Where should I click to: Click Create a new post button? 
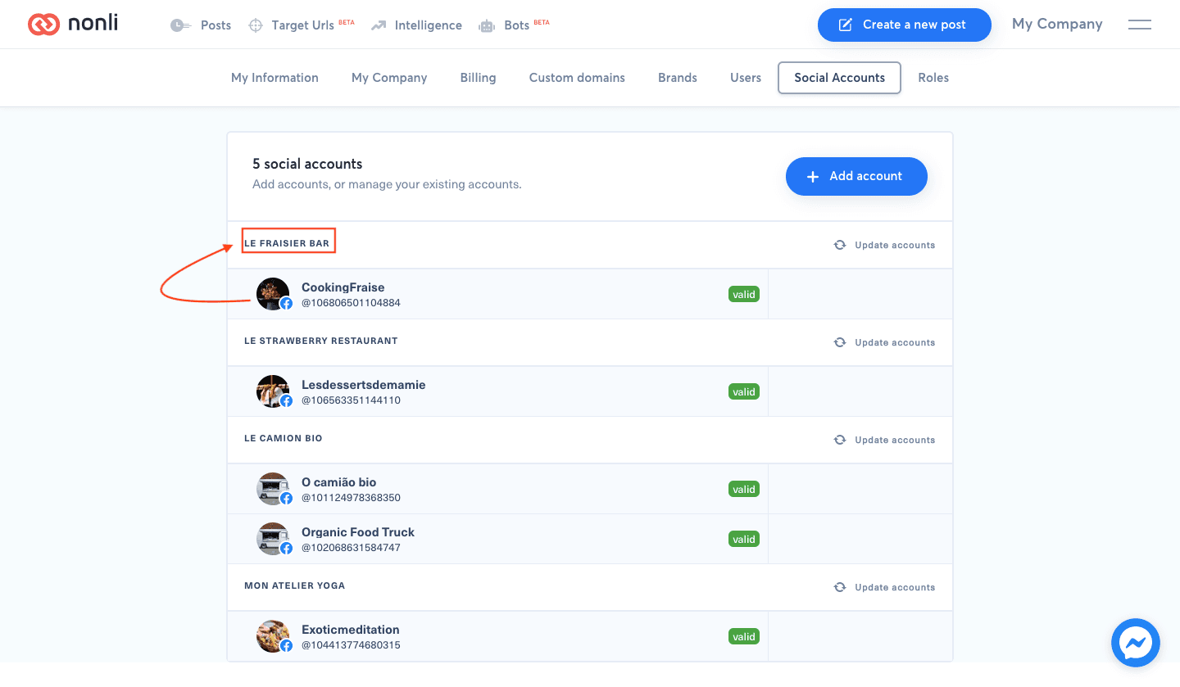[x=904, y=25]
